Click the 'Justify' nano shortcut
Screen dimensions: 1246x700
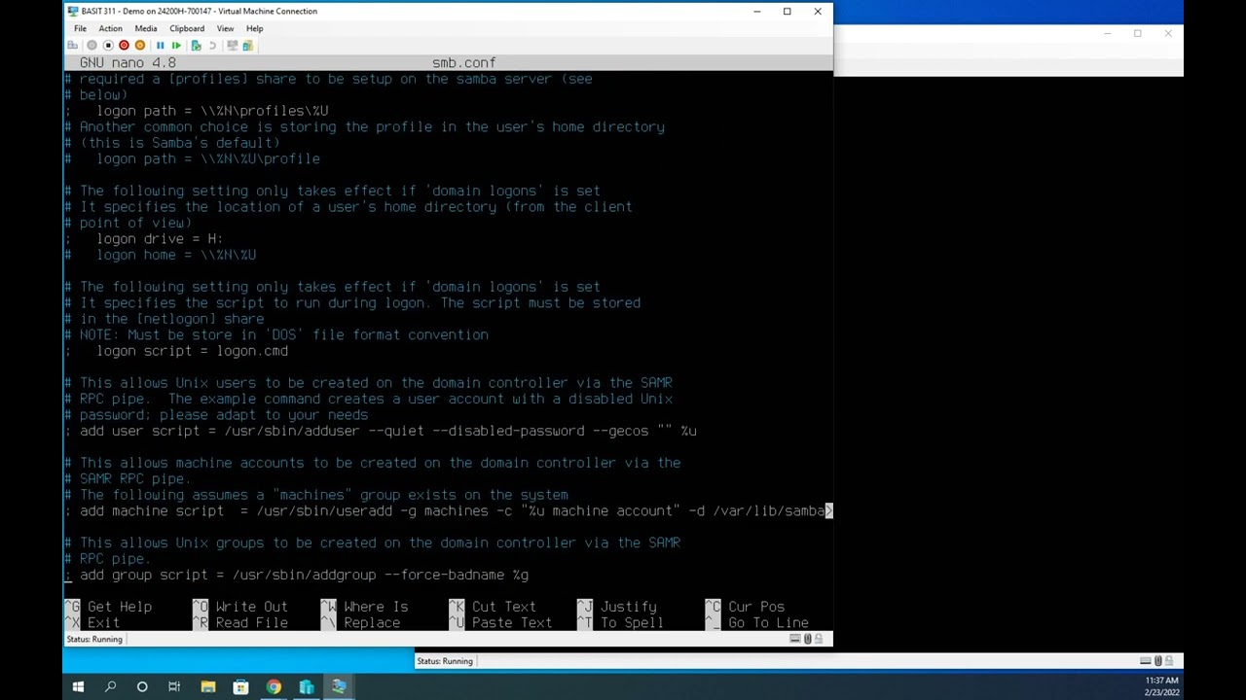629,607
